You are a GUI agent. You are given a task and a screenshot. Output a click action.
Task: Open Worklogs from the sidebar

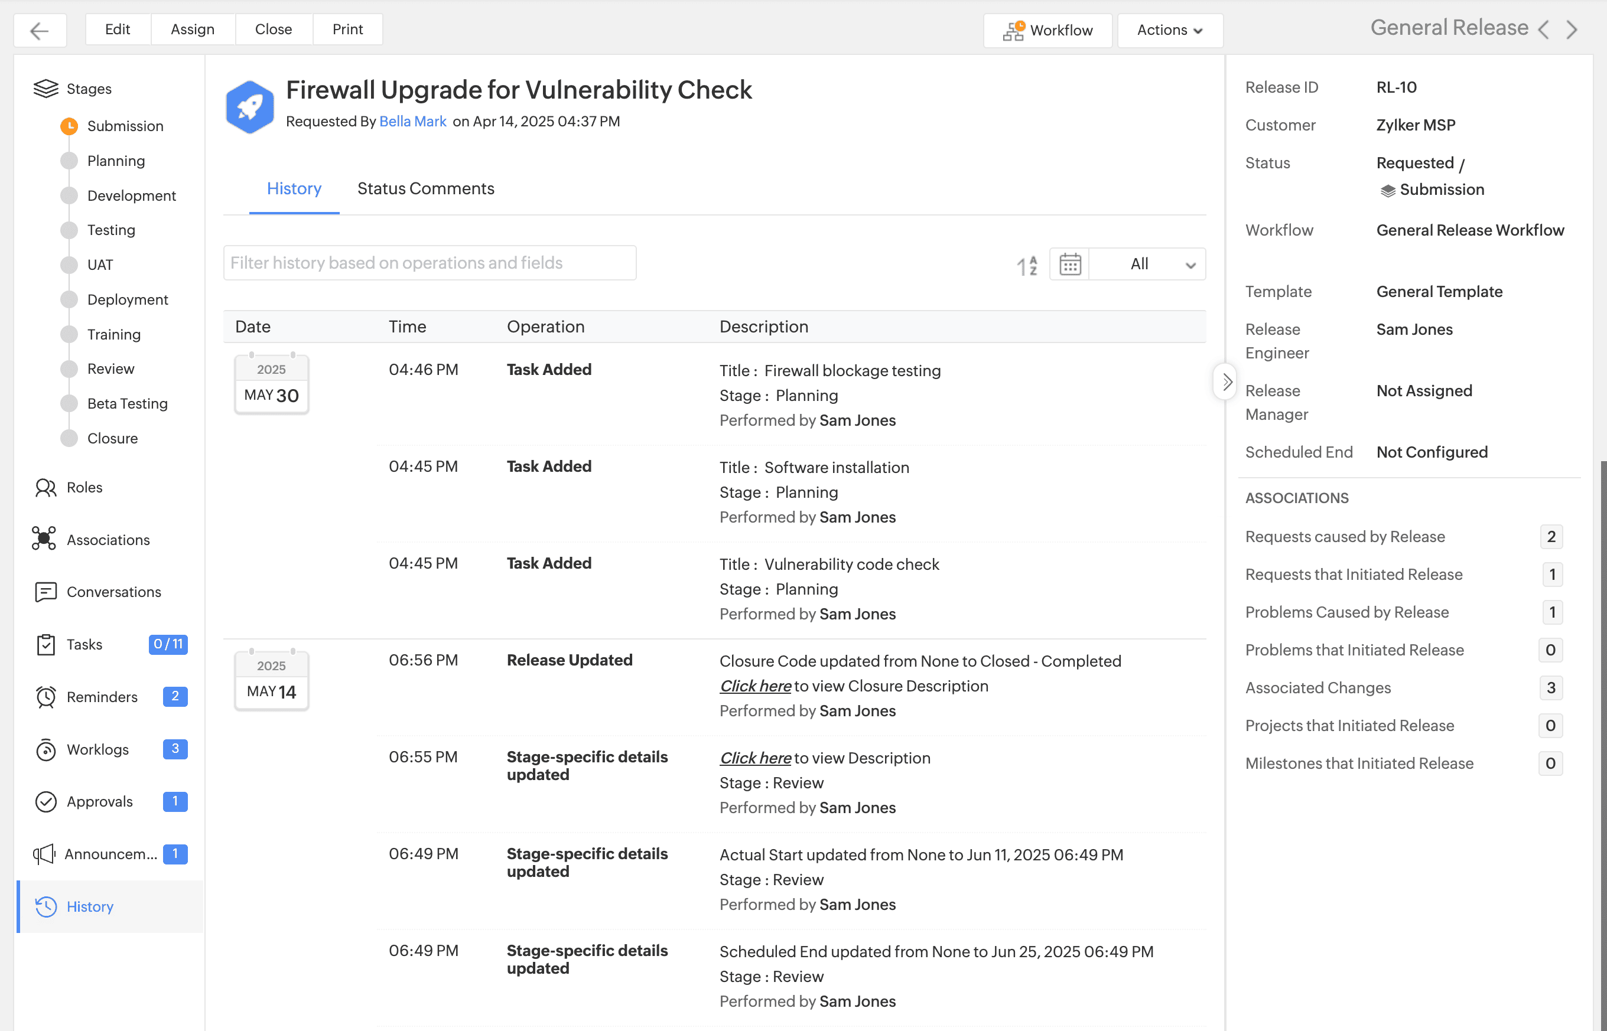click(97, 749)
